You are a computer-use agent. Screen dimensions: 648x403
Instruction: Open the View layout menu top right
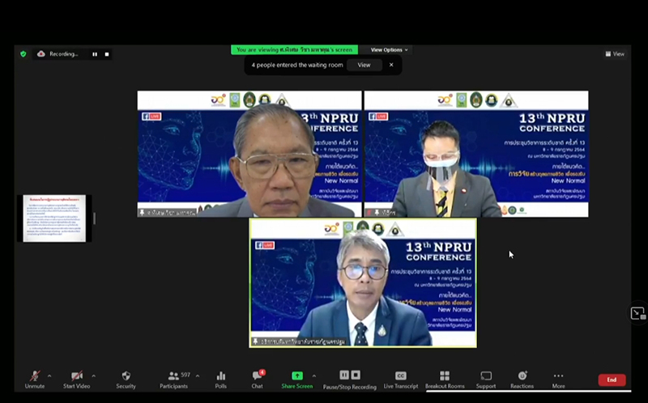click(x=615, y=54)
